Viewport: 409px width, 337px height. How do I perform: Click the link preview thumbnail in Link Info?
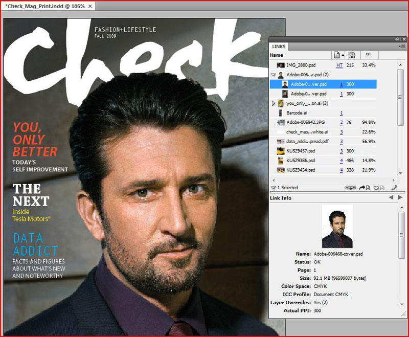coord(337,226)
